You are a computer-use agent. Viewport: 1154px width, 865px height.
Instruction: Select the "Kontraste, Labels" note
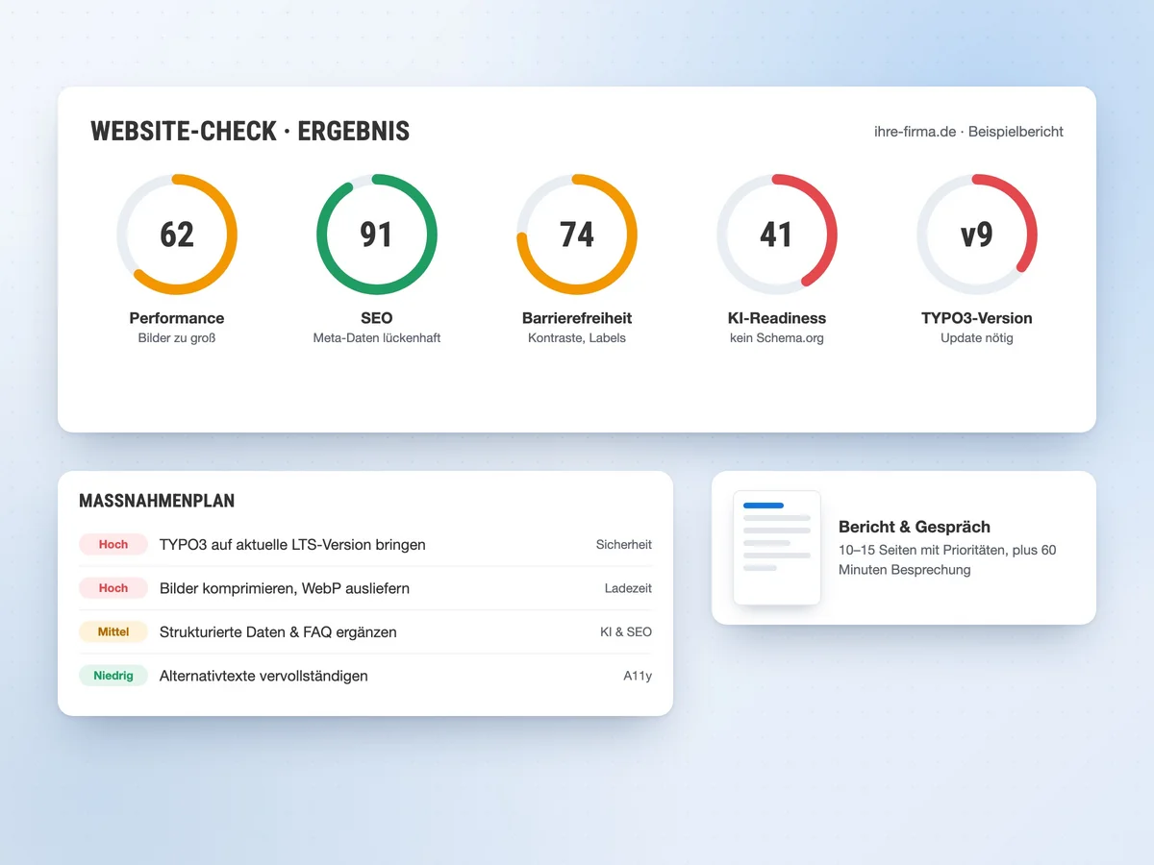pos(577,338)
